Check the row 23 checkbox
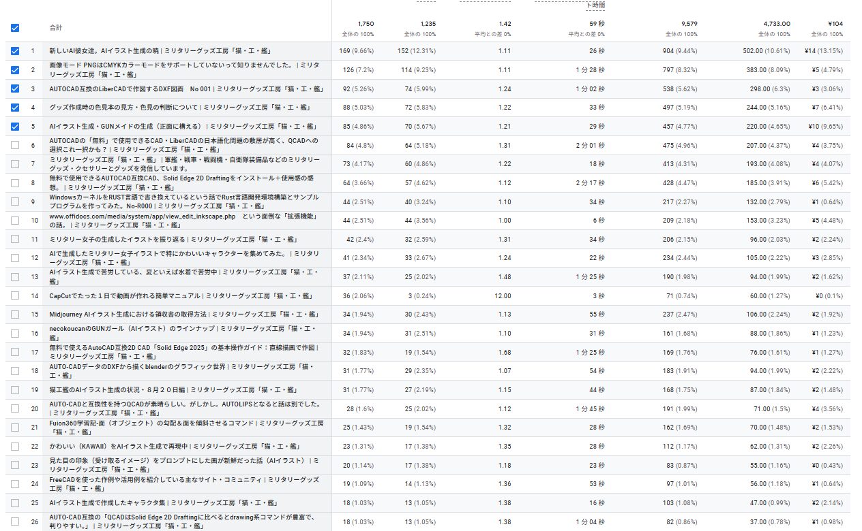 pos(15,465)
